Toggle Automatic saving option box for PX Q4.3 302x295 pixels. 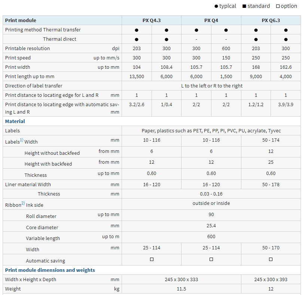152,259
